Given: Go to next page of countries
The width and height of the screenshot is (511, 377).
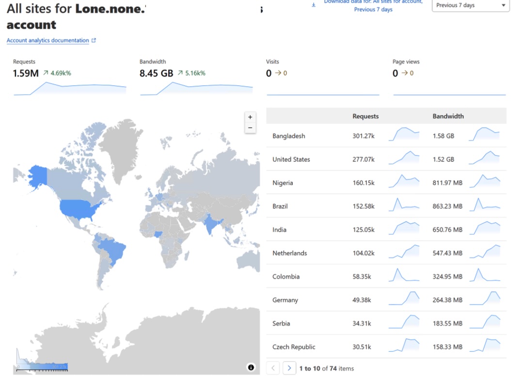Looking at the screenshot, I should [x=289, y=368].
